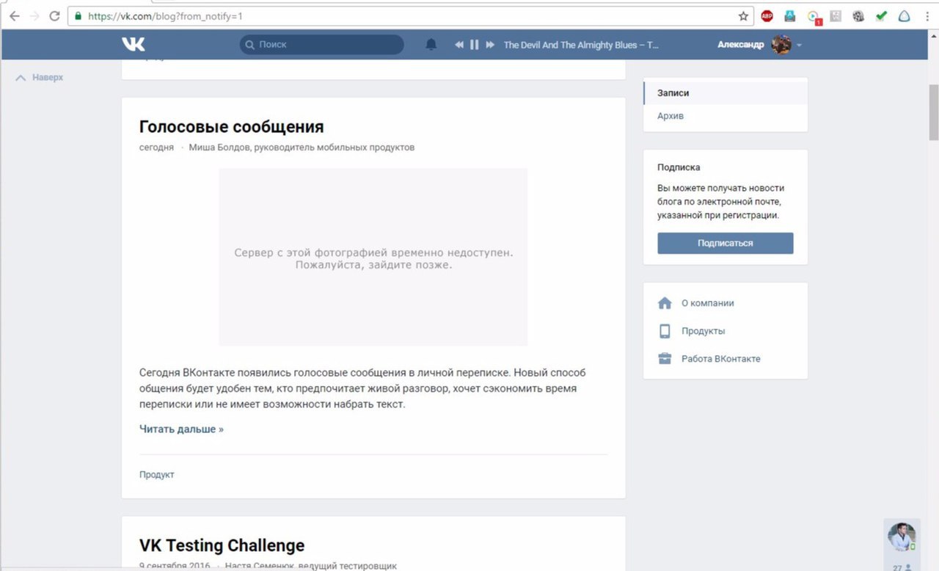939x571 pixels.
Task: Open the Читать дальше link
Action: click(x=181, y=429)
